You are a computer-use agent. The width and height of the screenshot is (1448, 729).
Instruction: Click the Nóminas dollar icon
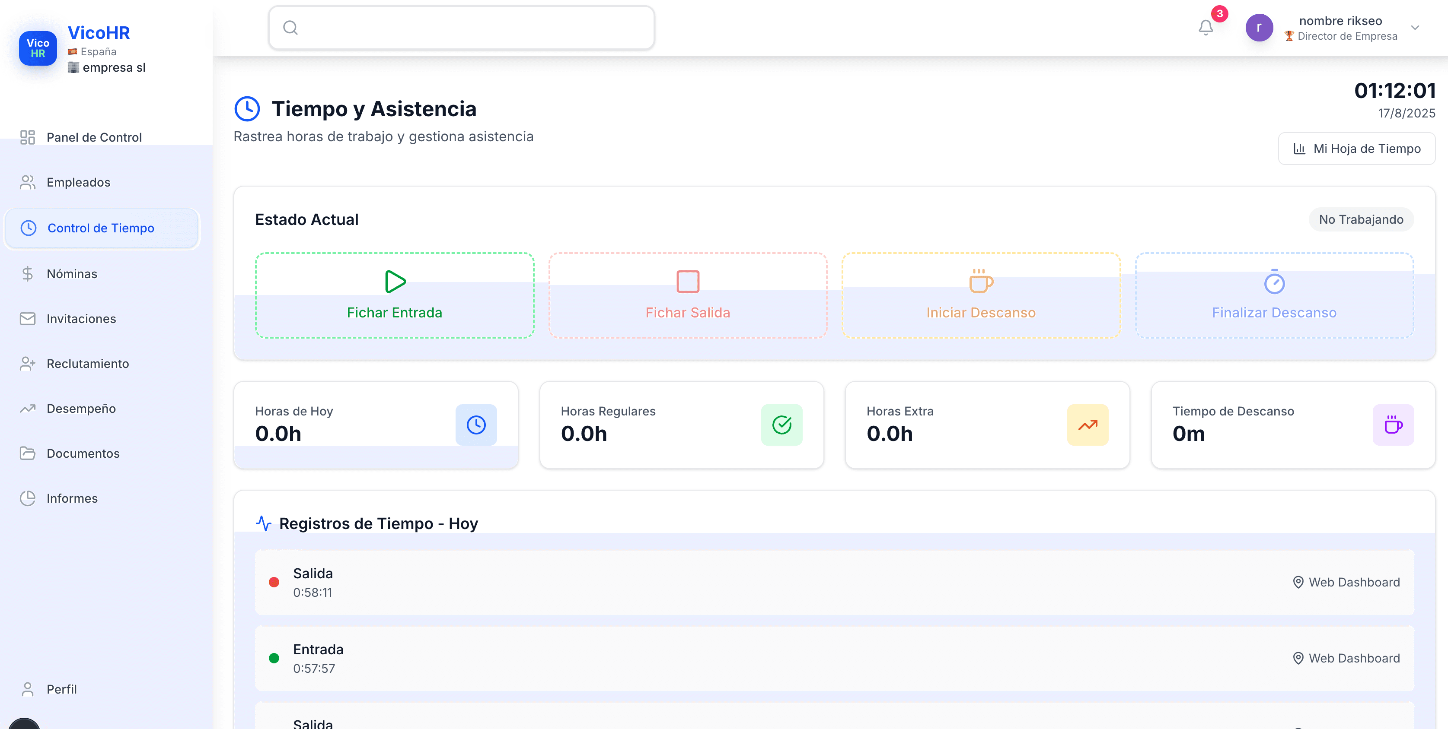pos(28,273)
